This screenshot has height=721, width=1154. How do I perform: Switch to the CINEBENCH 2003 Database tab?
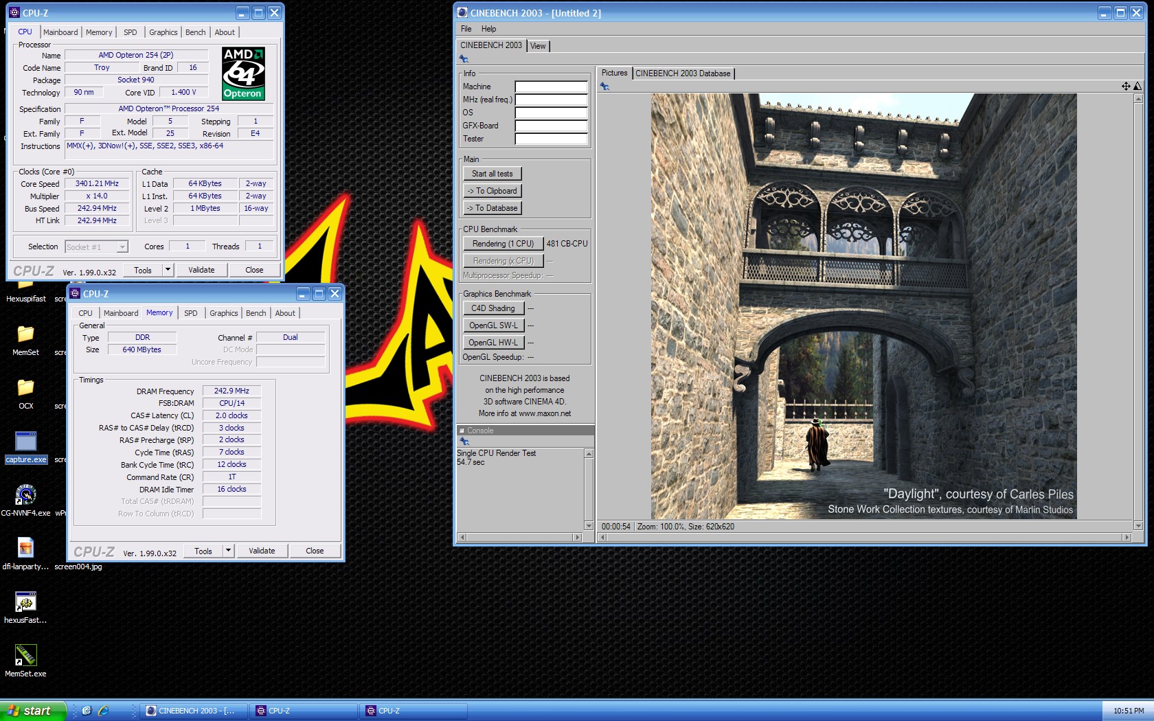[x=683, y=73]
